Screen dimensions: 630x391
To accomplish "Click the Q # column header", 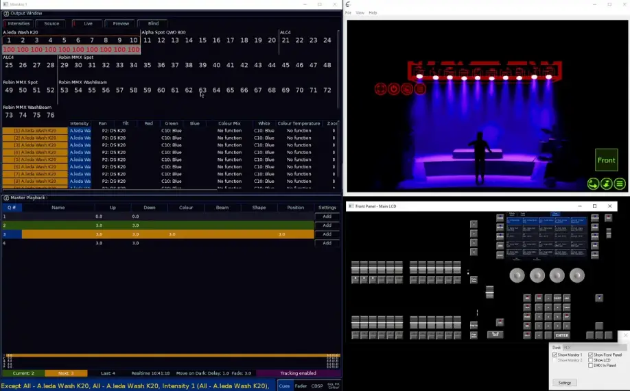I will point(12,207).
